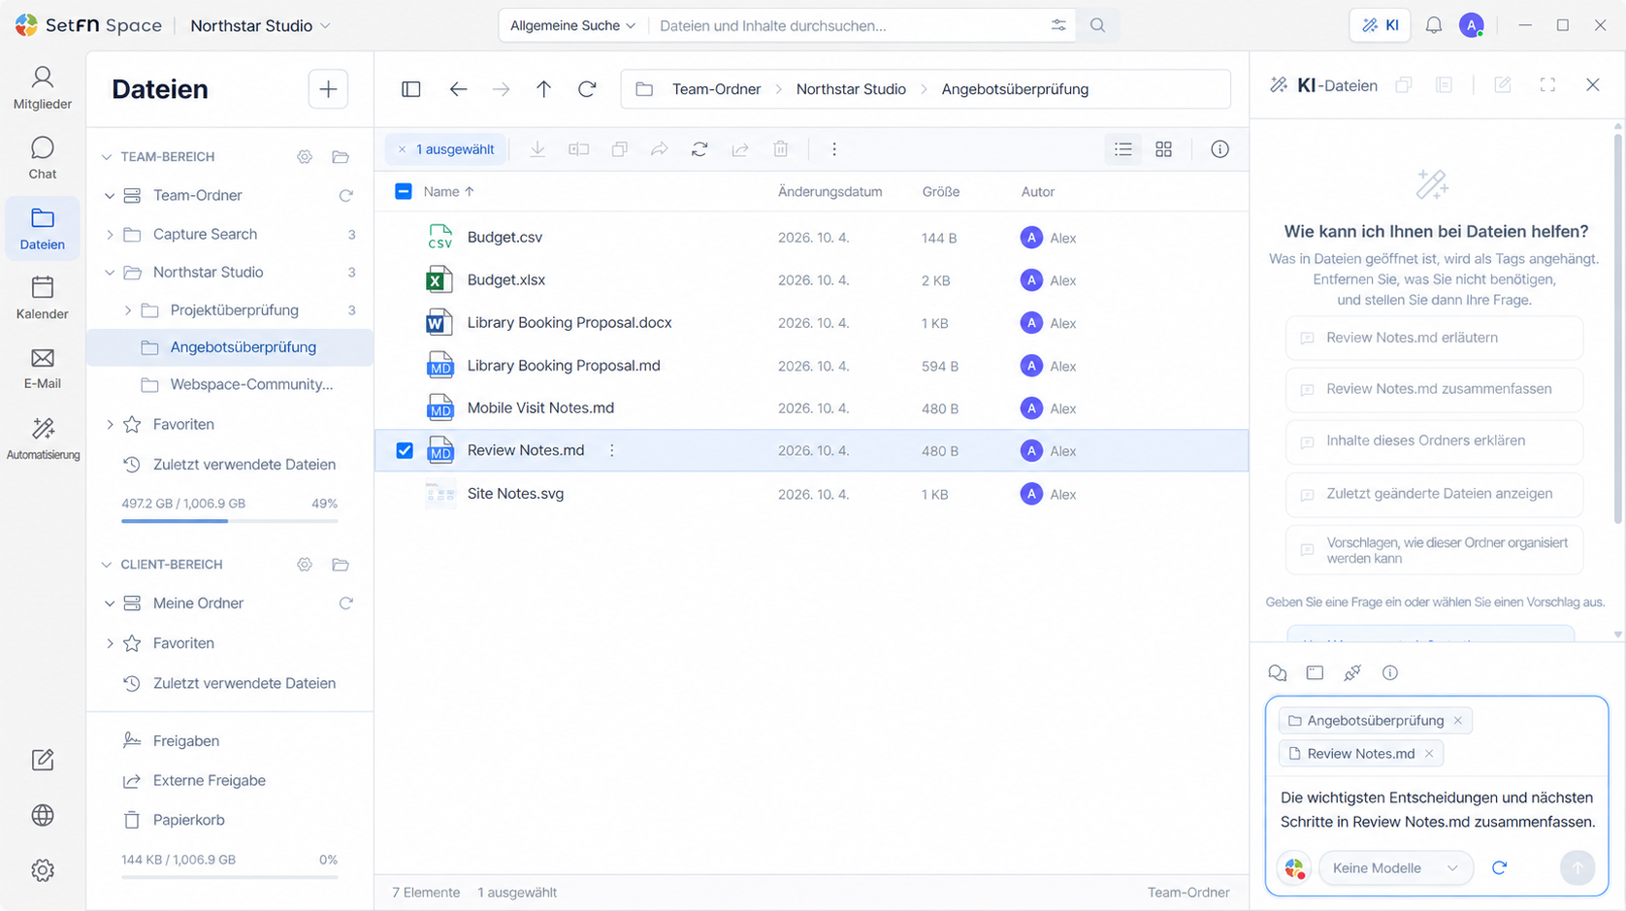Navigate back with the left arrow
The height and width of the screenshot is (911, 1626).
coord(458,89)
